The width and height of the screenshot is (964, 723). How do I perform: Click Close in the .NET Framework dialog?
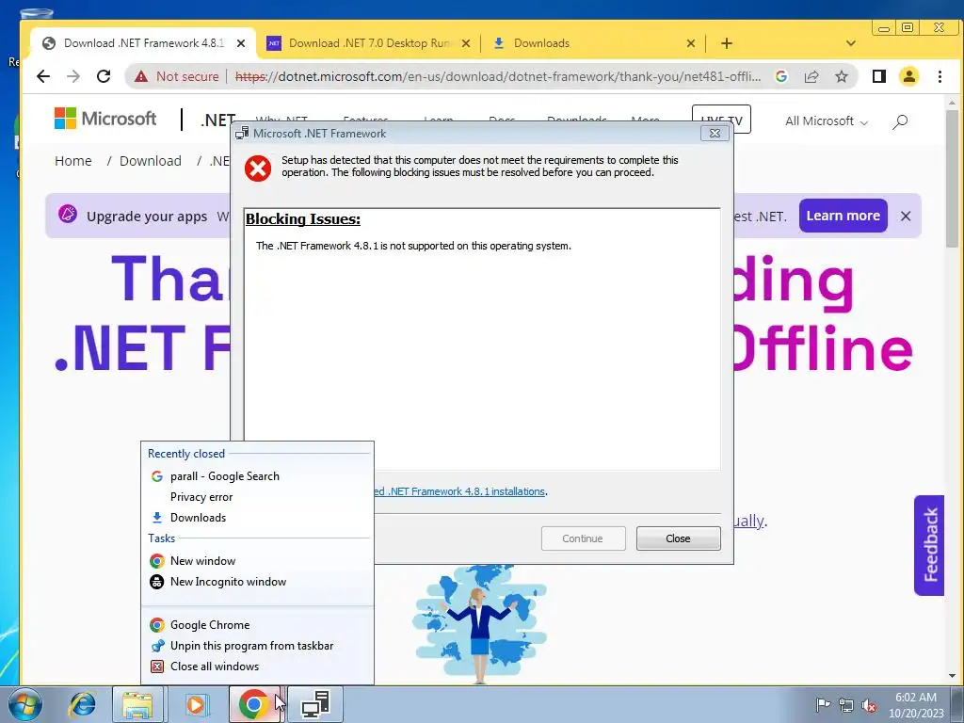tap(678, 538)
